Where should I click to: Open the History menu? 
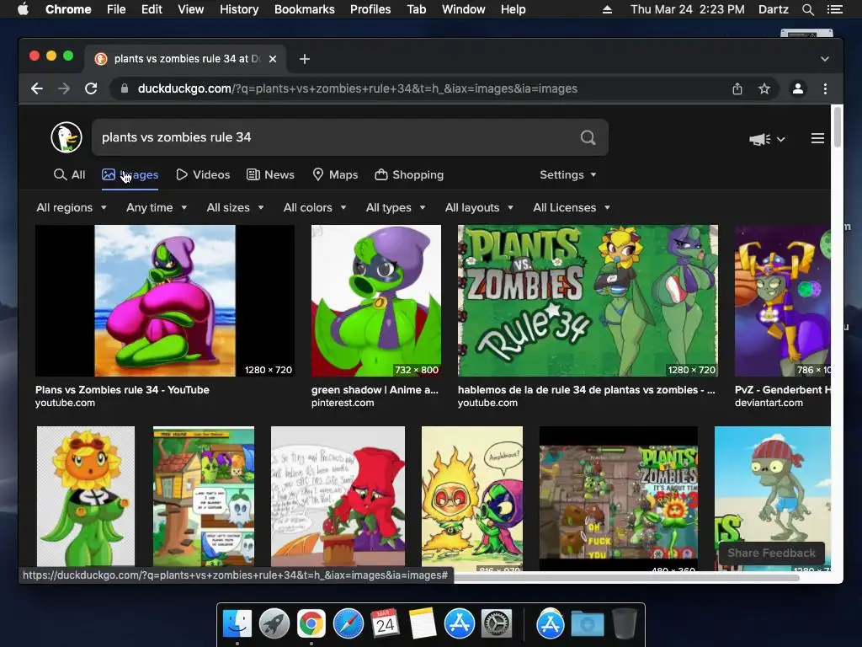pos(239,9)
